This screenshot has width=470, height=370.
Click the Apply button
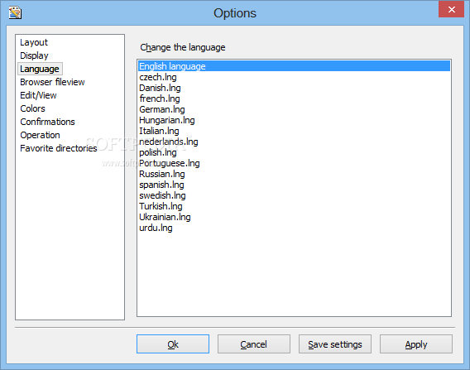[x=416, y=344]
